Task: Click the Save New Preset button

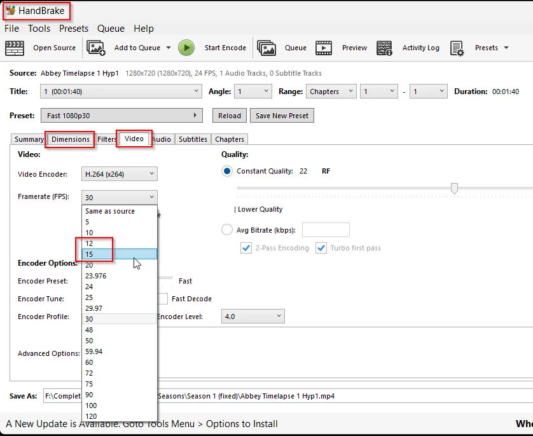Action: pyautogui.click(x=282, y=116)
